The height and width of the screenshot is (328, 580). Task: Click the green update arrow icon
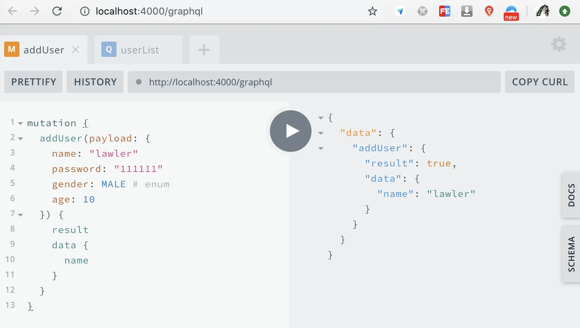565,11
